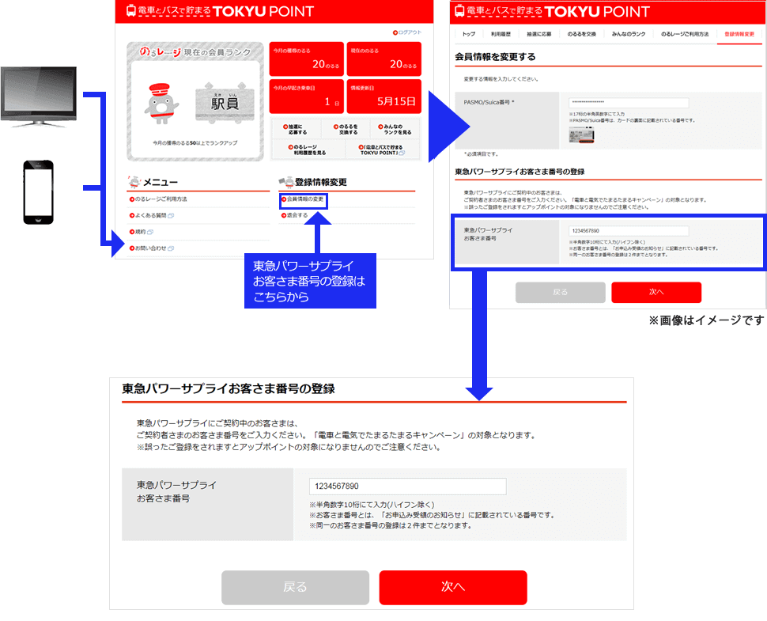This screenshot has height=621, width=767.
Task: Click the 情報更新日 tile showing 5月15日
Action: click(384, 96)
